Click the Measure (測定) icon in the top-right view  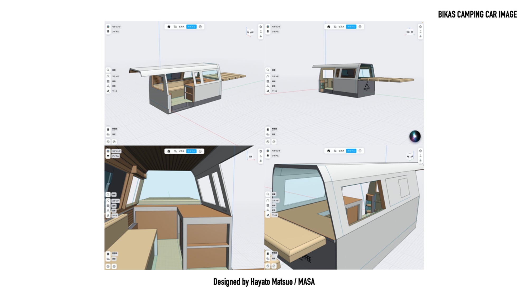click(x=268, y=134)
